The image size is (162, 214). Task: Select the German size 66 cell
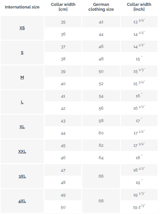[101, 176]
